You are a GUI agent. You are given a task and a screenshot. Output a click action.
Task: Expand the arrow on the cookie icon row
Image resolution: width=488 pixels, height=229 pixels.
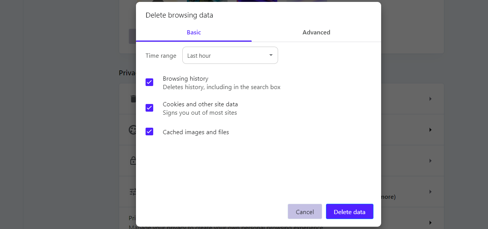point(430,130)
